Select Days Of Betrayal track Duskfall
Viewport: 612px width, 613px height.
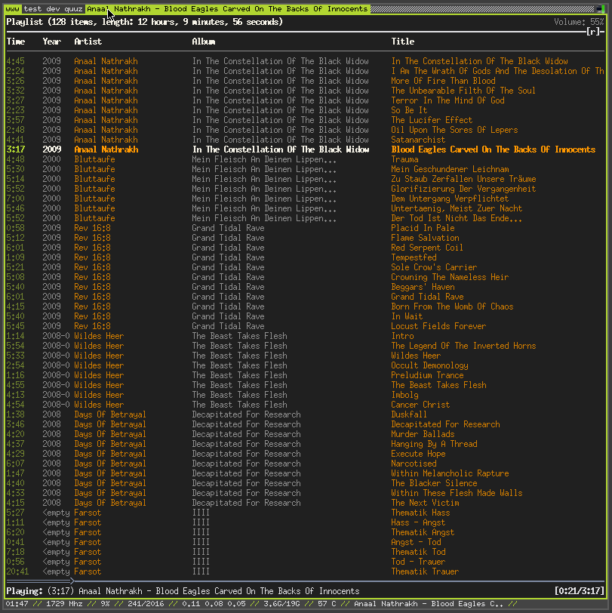(409, 414)
